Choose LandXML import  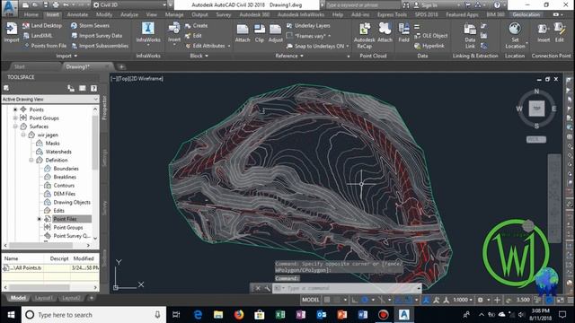pyautogui.click(x=38, y=36)
